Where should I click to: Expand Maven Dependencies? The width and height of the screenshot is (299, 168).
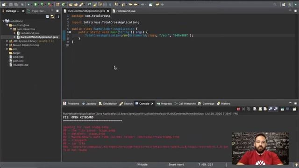7,45
